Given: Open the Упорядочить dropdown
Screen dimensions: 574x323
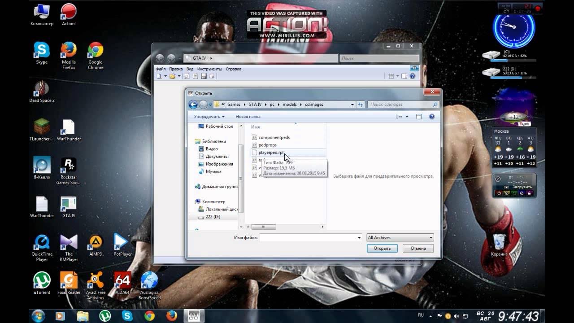Looking at the screenshot, I should 209,117.
